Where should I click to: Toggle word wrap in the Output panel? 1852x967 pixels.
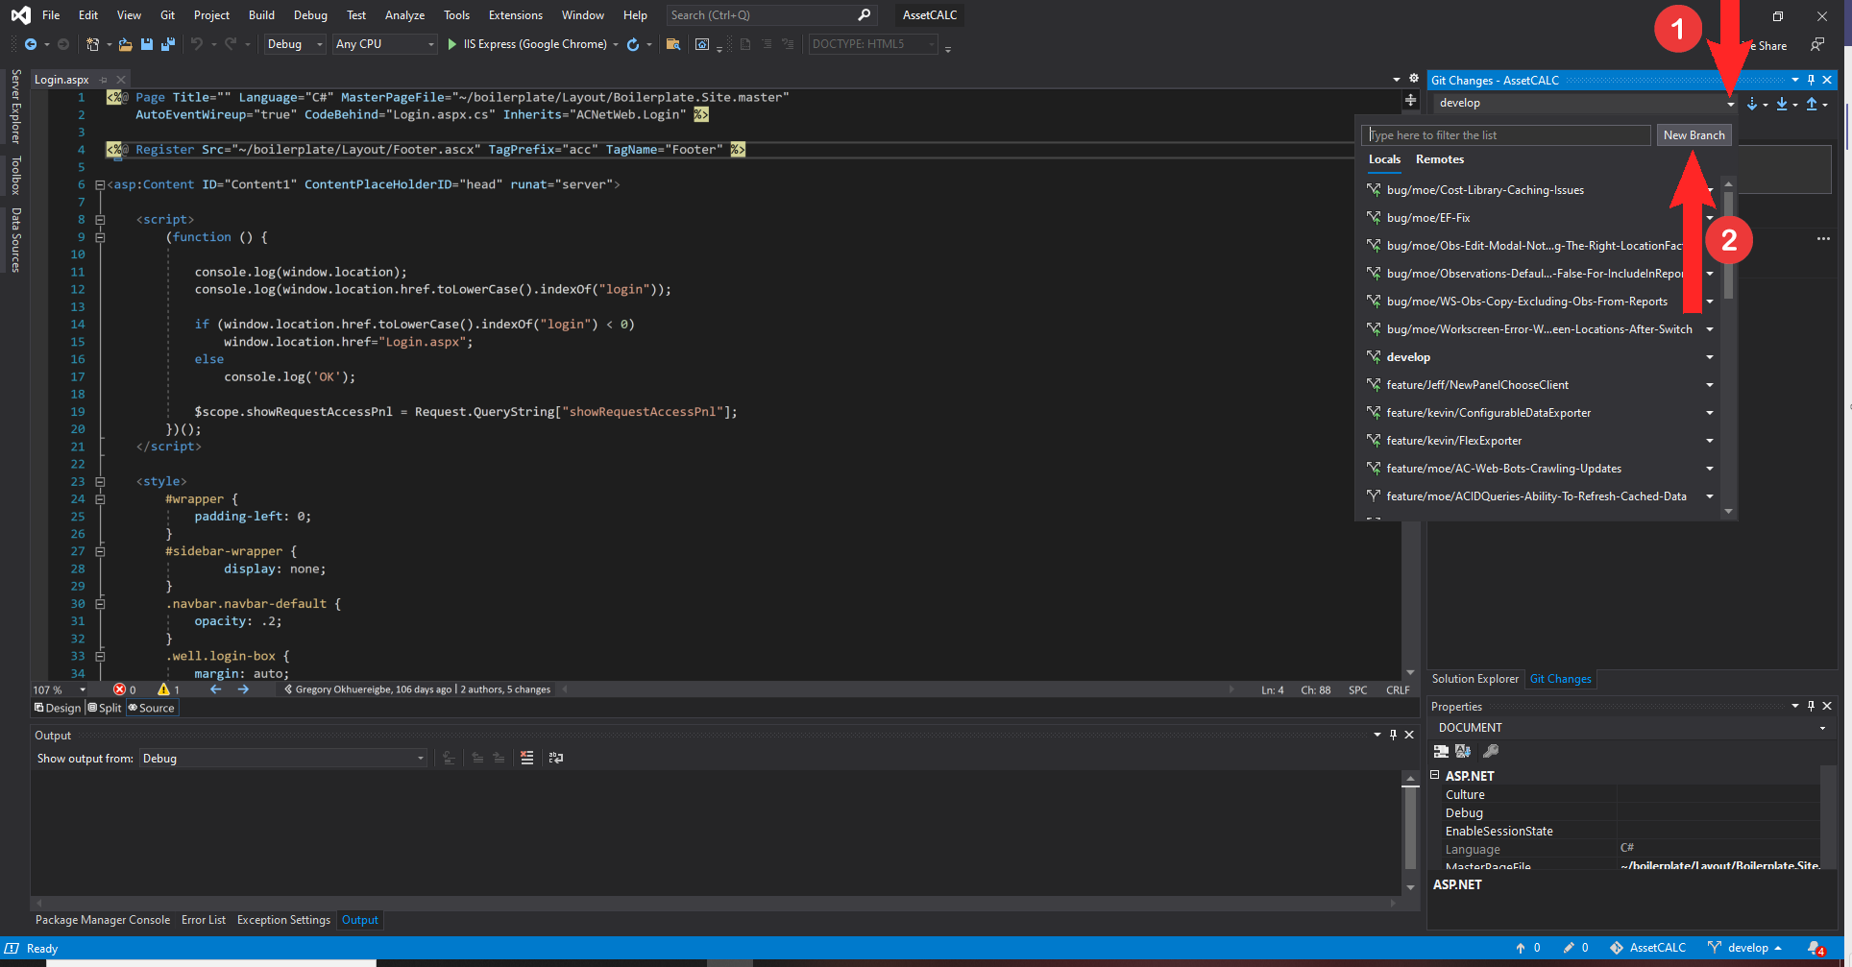[555, 758]
